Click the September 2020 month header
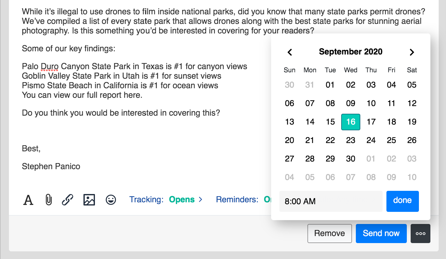The image size is (446, 259). tap(350, 52)
